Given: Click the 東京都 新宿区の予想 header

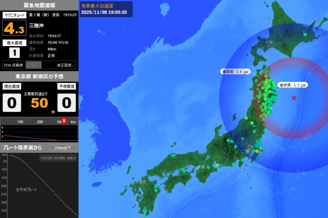Looking at the screenshot, I should pos(39,76).
